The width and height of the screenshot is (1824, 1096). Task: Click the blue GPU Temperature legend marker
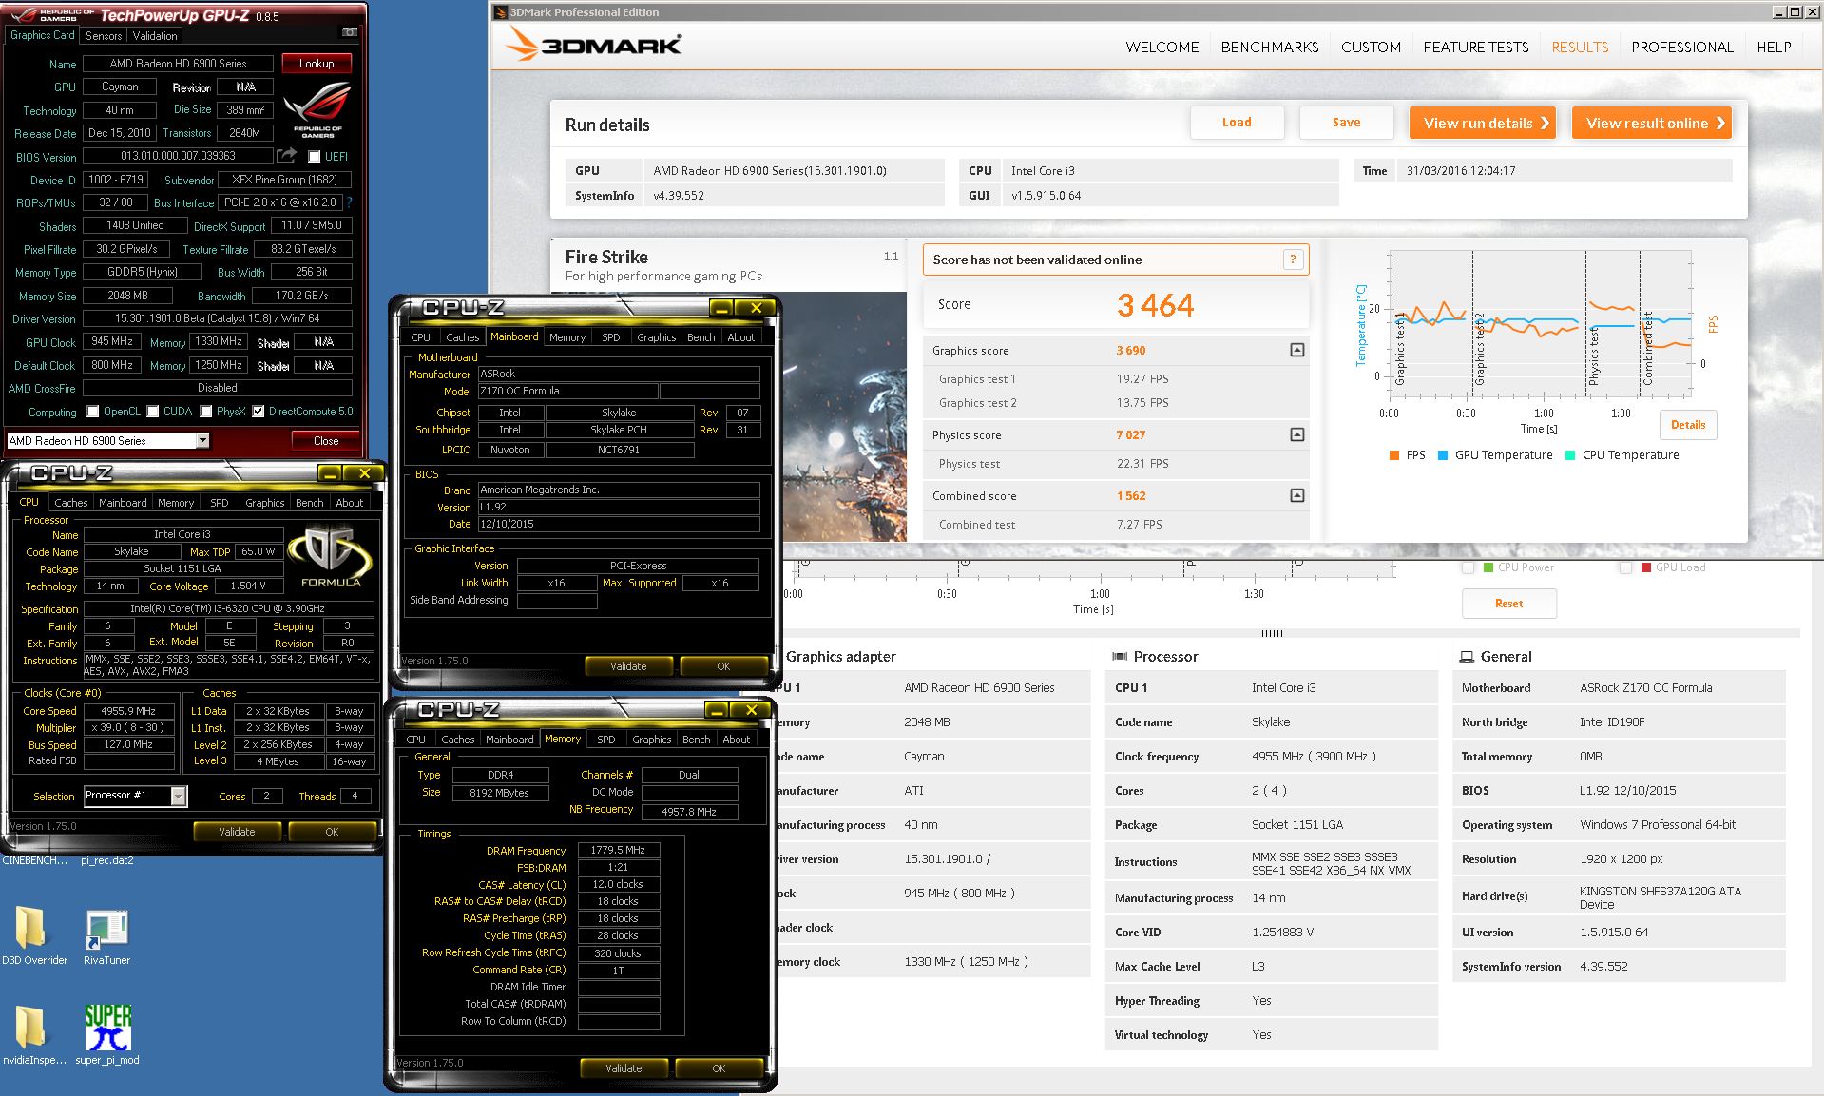1443,455
